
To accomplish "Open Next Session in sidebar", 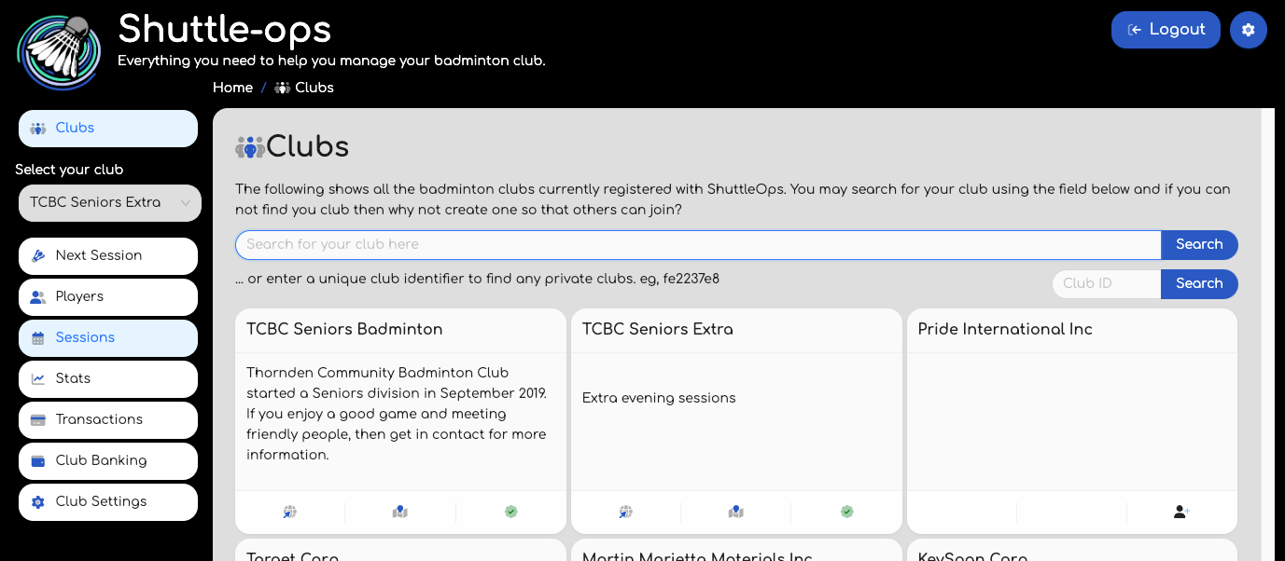I will click(x=108, y=255).
